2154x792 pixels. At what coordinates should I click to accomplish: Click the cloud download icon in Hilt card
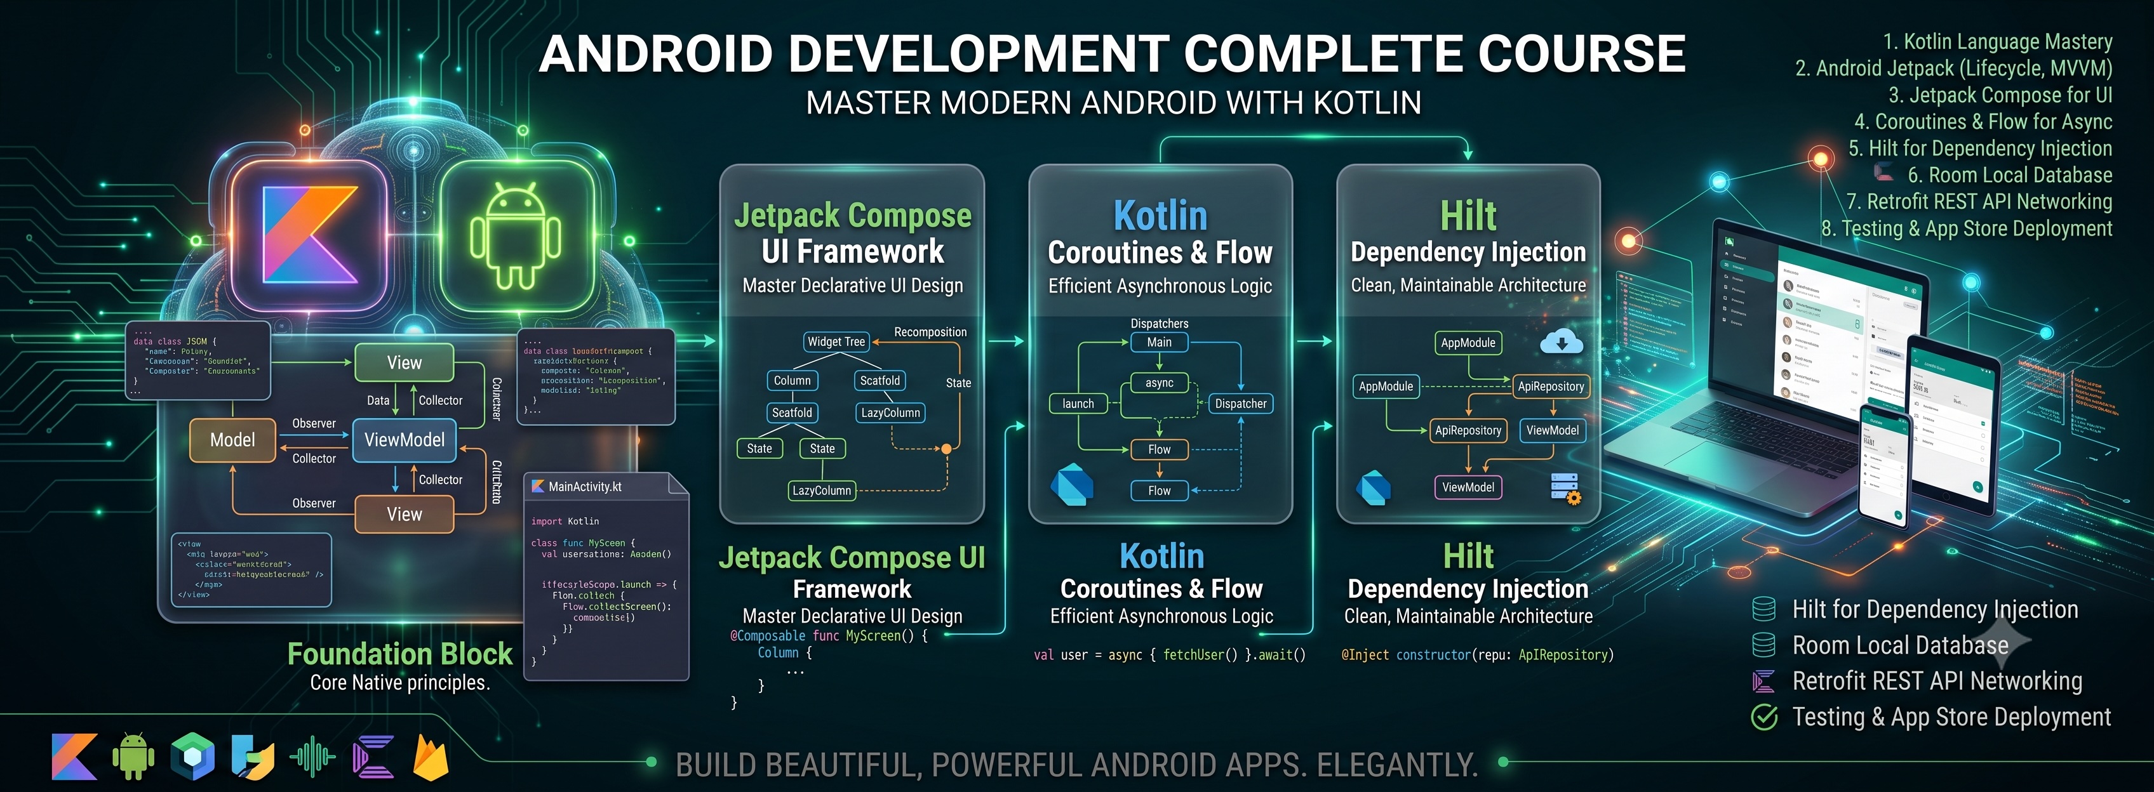tap(1561, 341)
